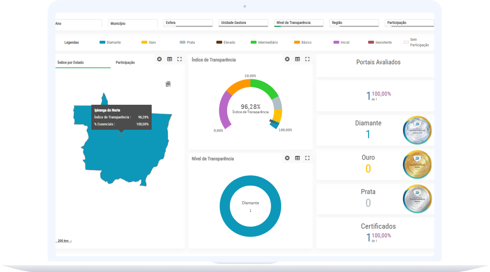Select the Índice por Estado tab

click(x=71, y=62)
